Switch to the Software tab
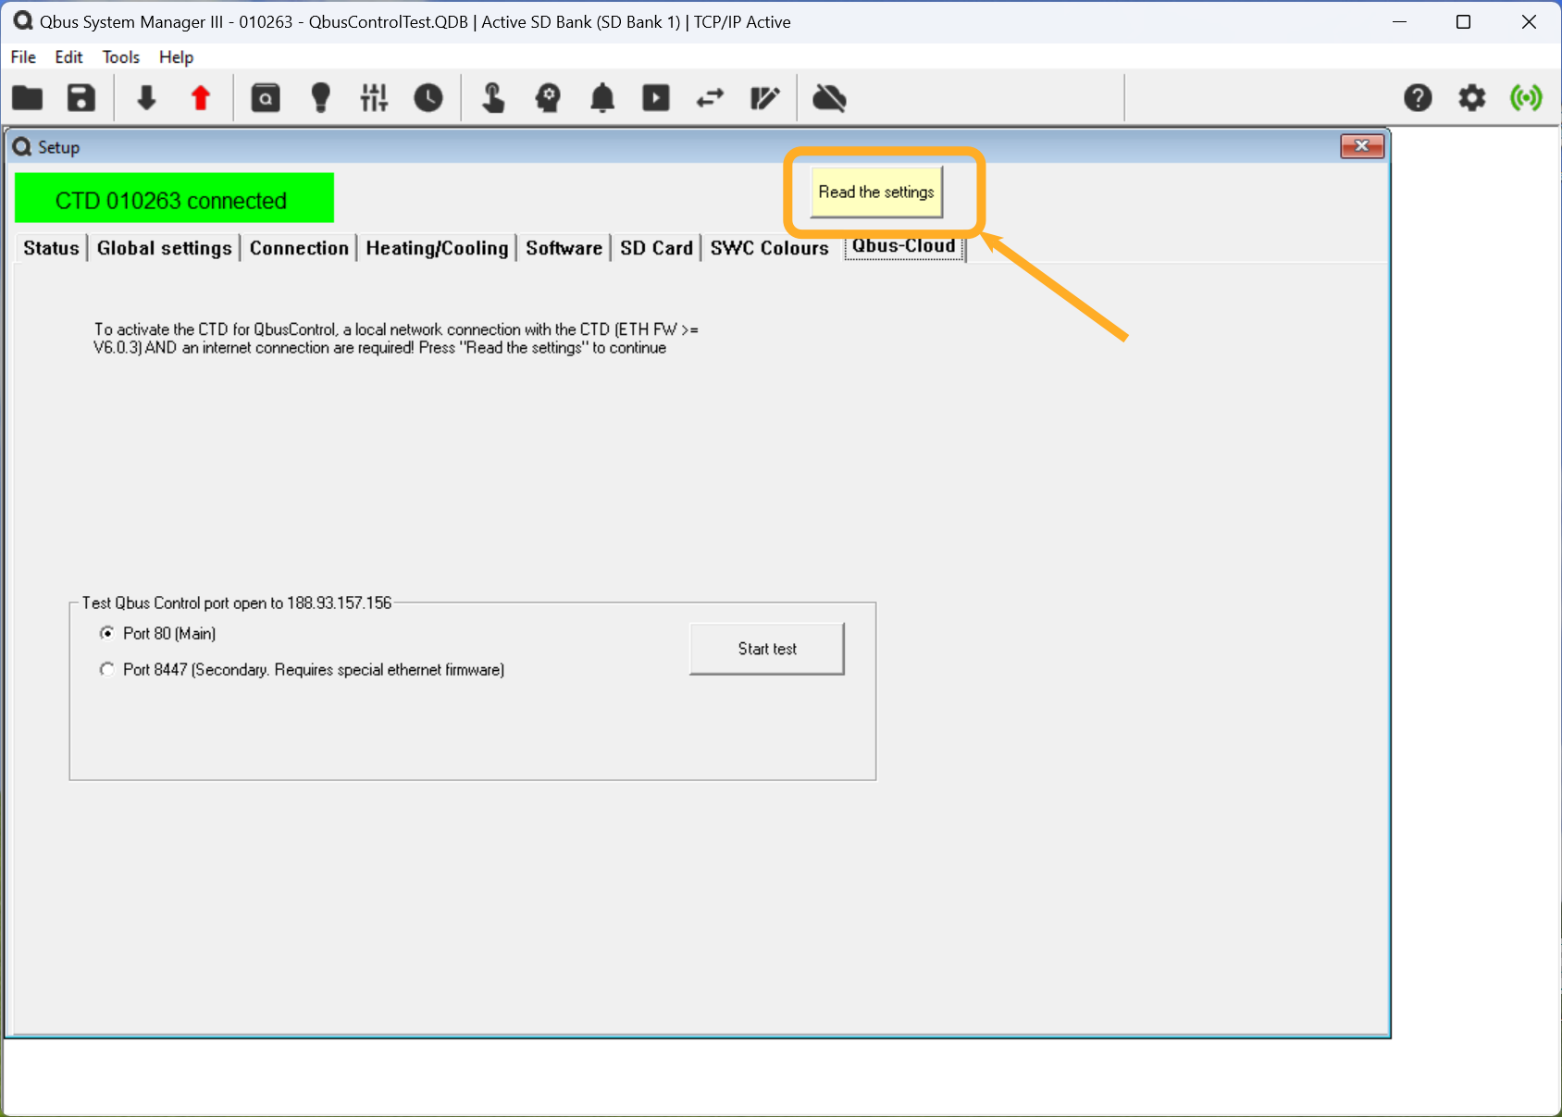1562x1117 pixels. pyautogui.click(x=564, y=248)
